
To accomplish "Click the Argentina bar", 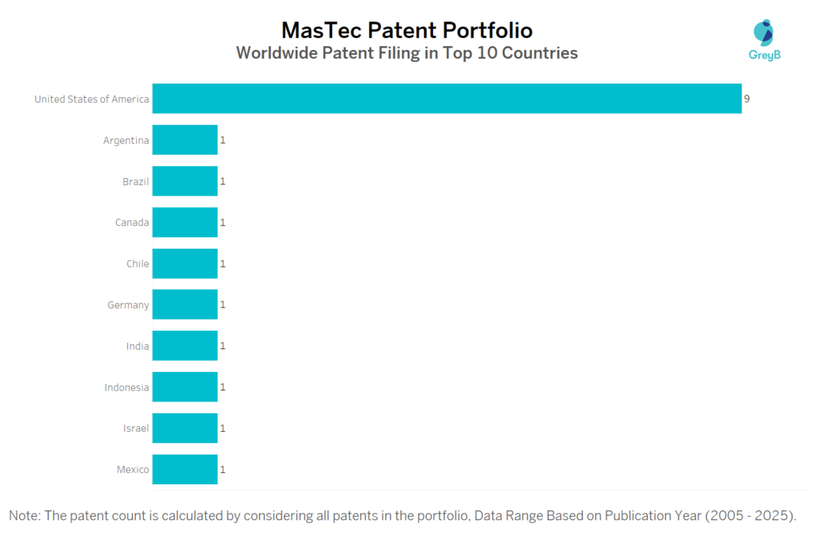I will (184, 140).
